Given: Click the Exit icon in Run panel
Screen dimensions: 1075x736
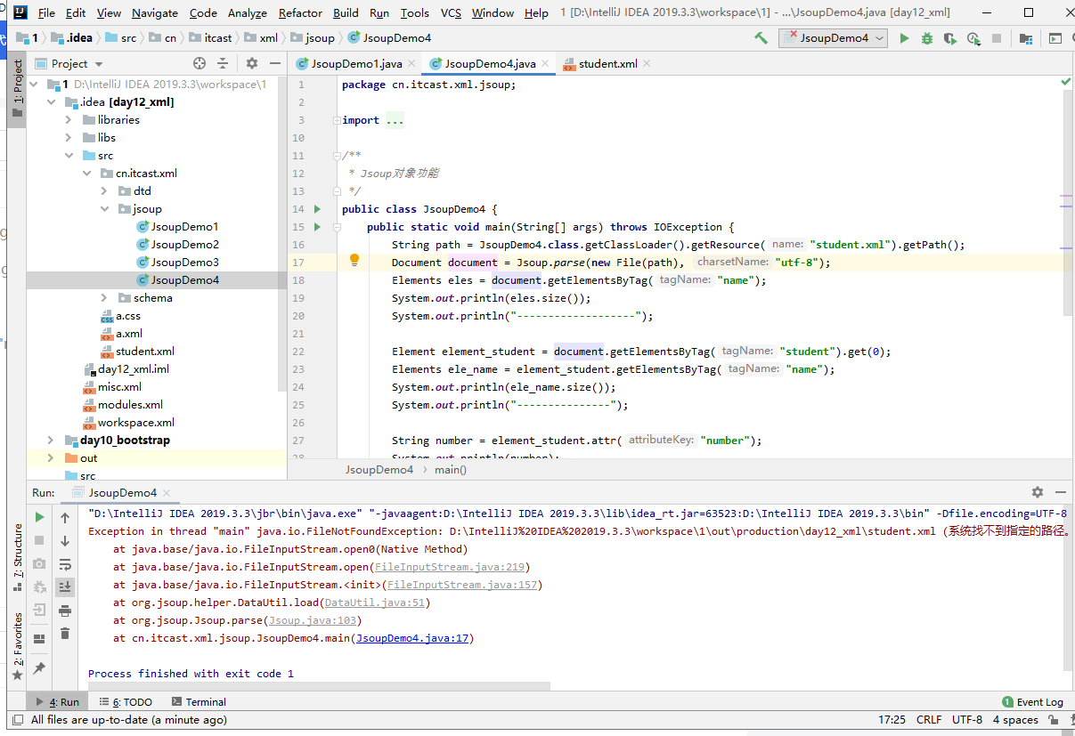Looking at the screenshot, I should (x=39, y=610).
